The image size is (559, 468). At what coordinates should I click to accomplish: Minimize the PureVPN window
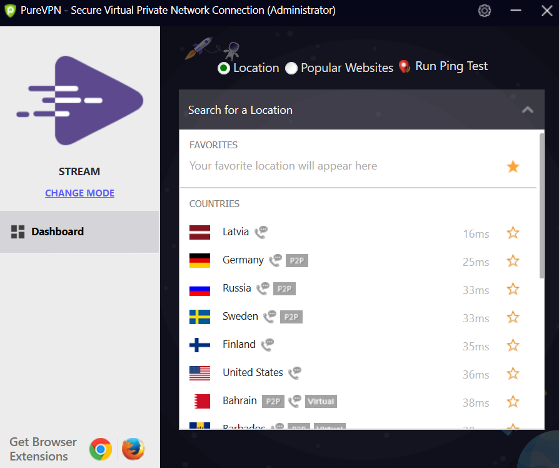515,11
